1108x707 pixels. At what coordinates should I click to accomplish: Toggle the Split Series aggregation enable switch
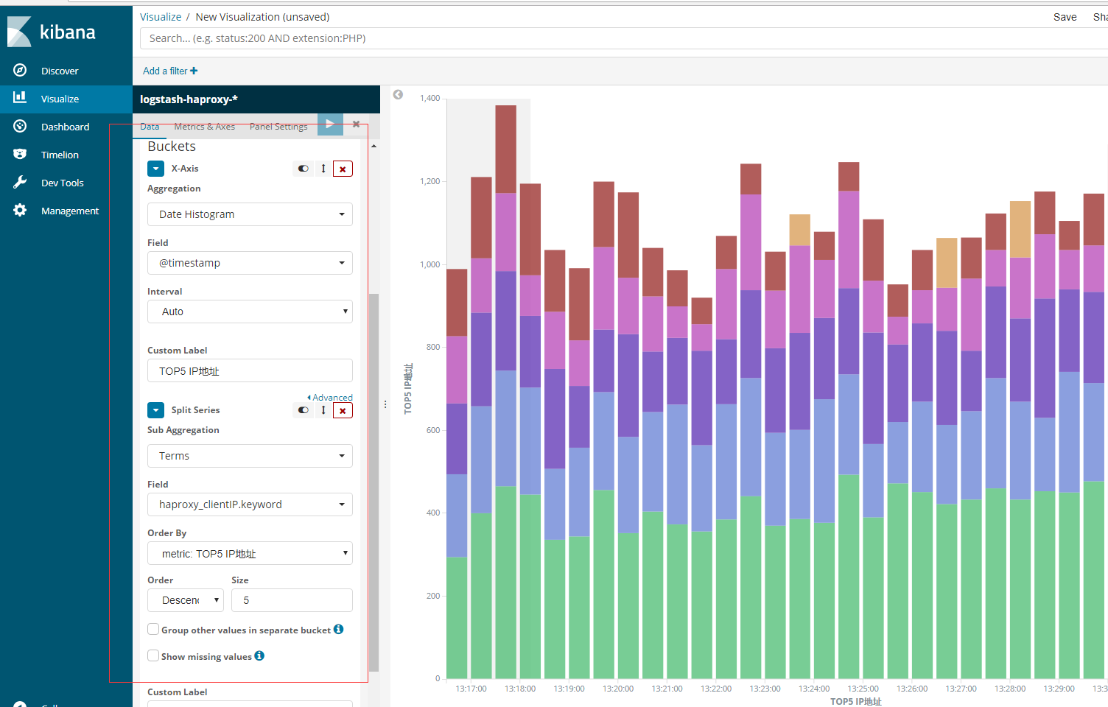[x=304, y=410]
